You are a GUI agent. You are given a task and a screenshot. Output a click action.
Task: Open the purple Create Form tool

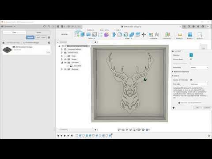click(x=106, y=34)
